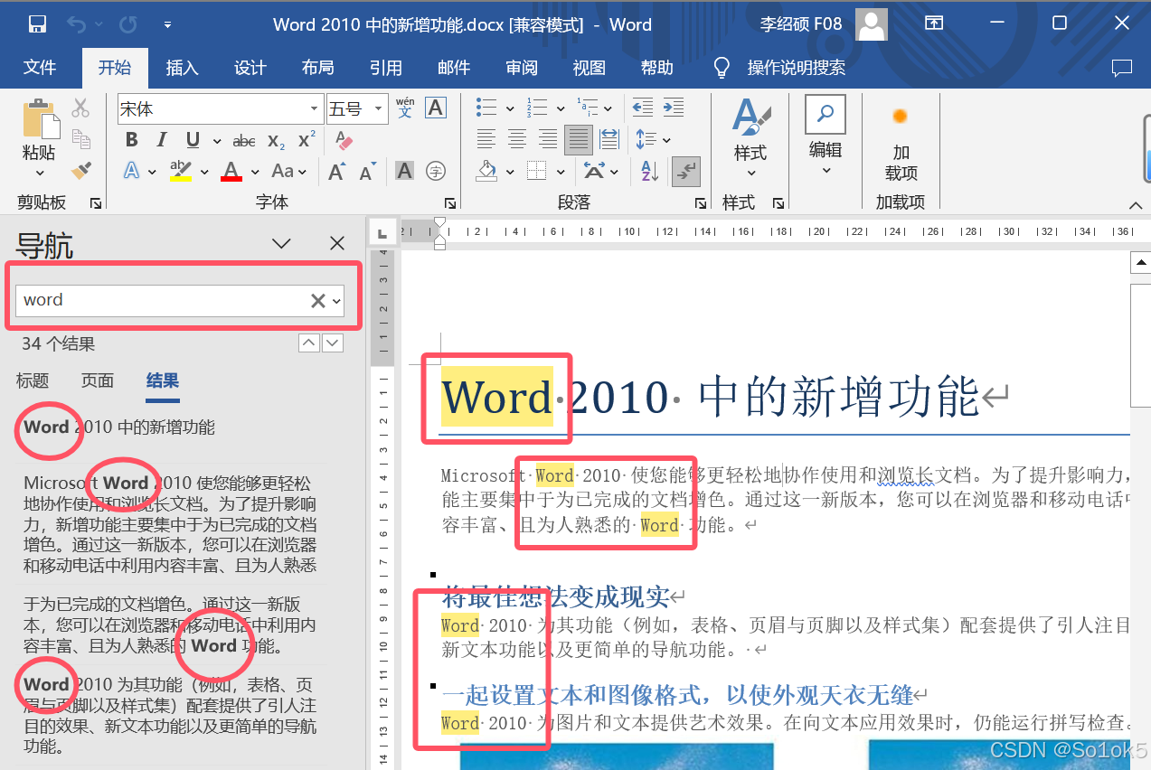Undo the last action
Image resolution: width=1151 pixels, height=770 pixels.
77,24
